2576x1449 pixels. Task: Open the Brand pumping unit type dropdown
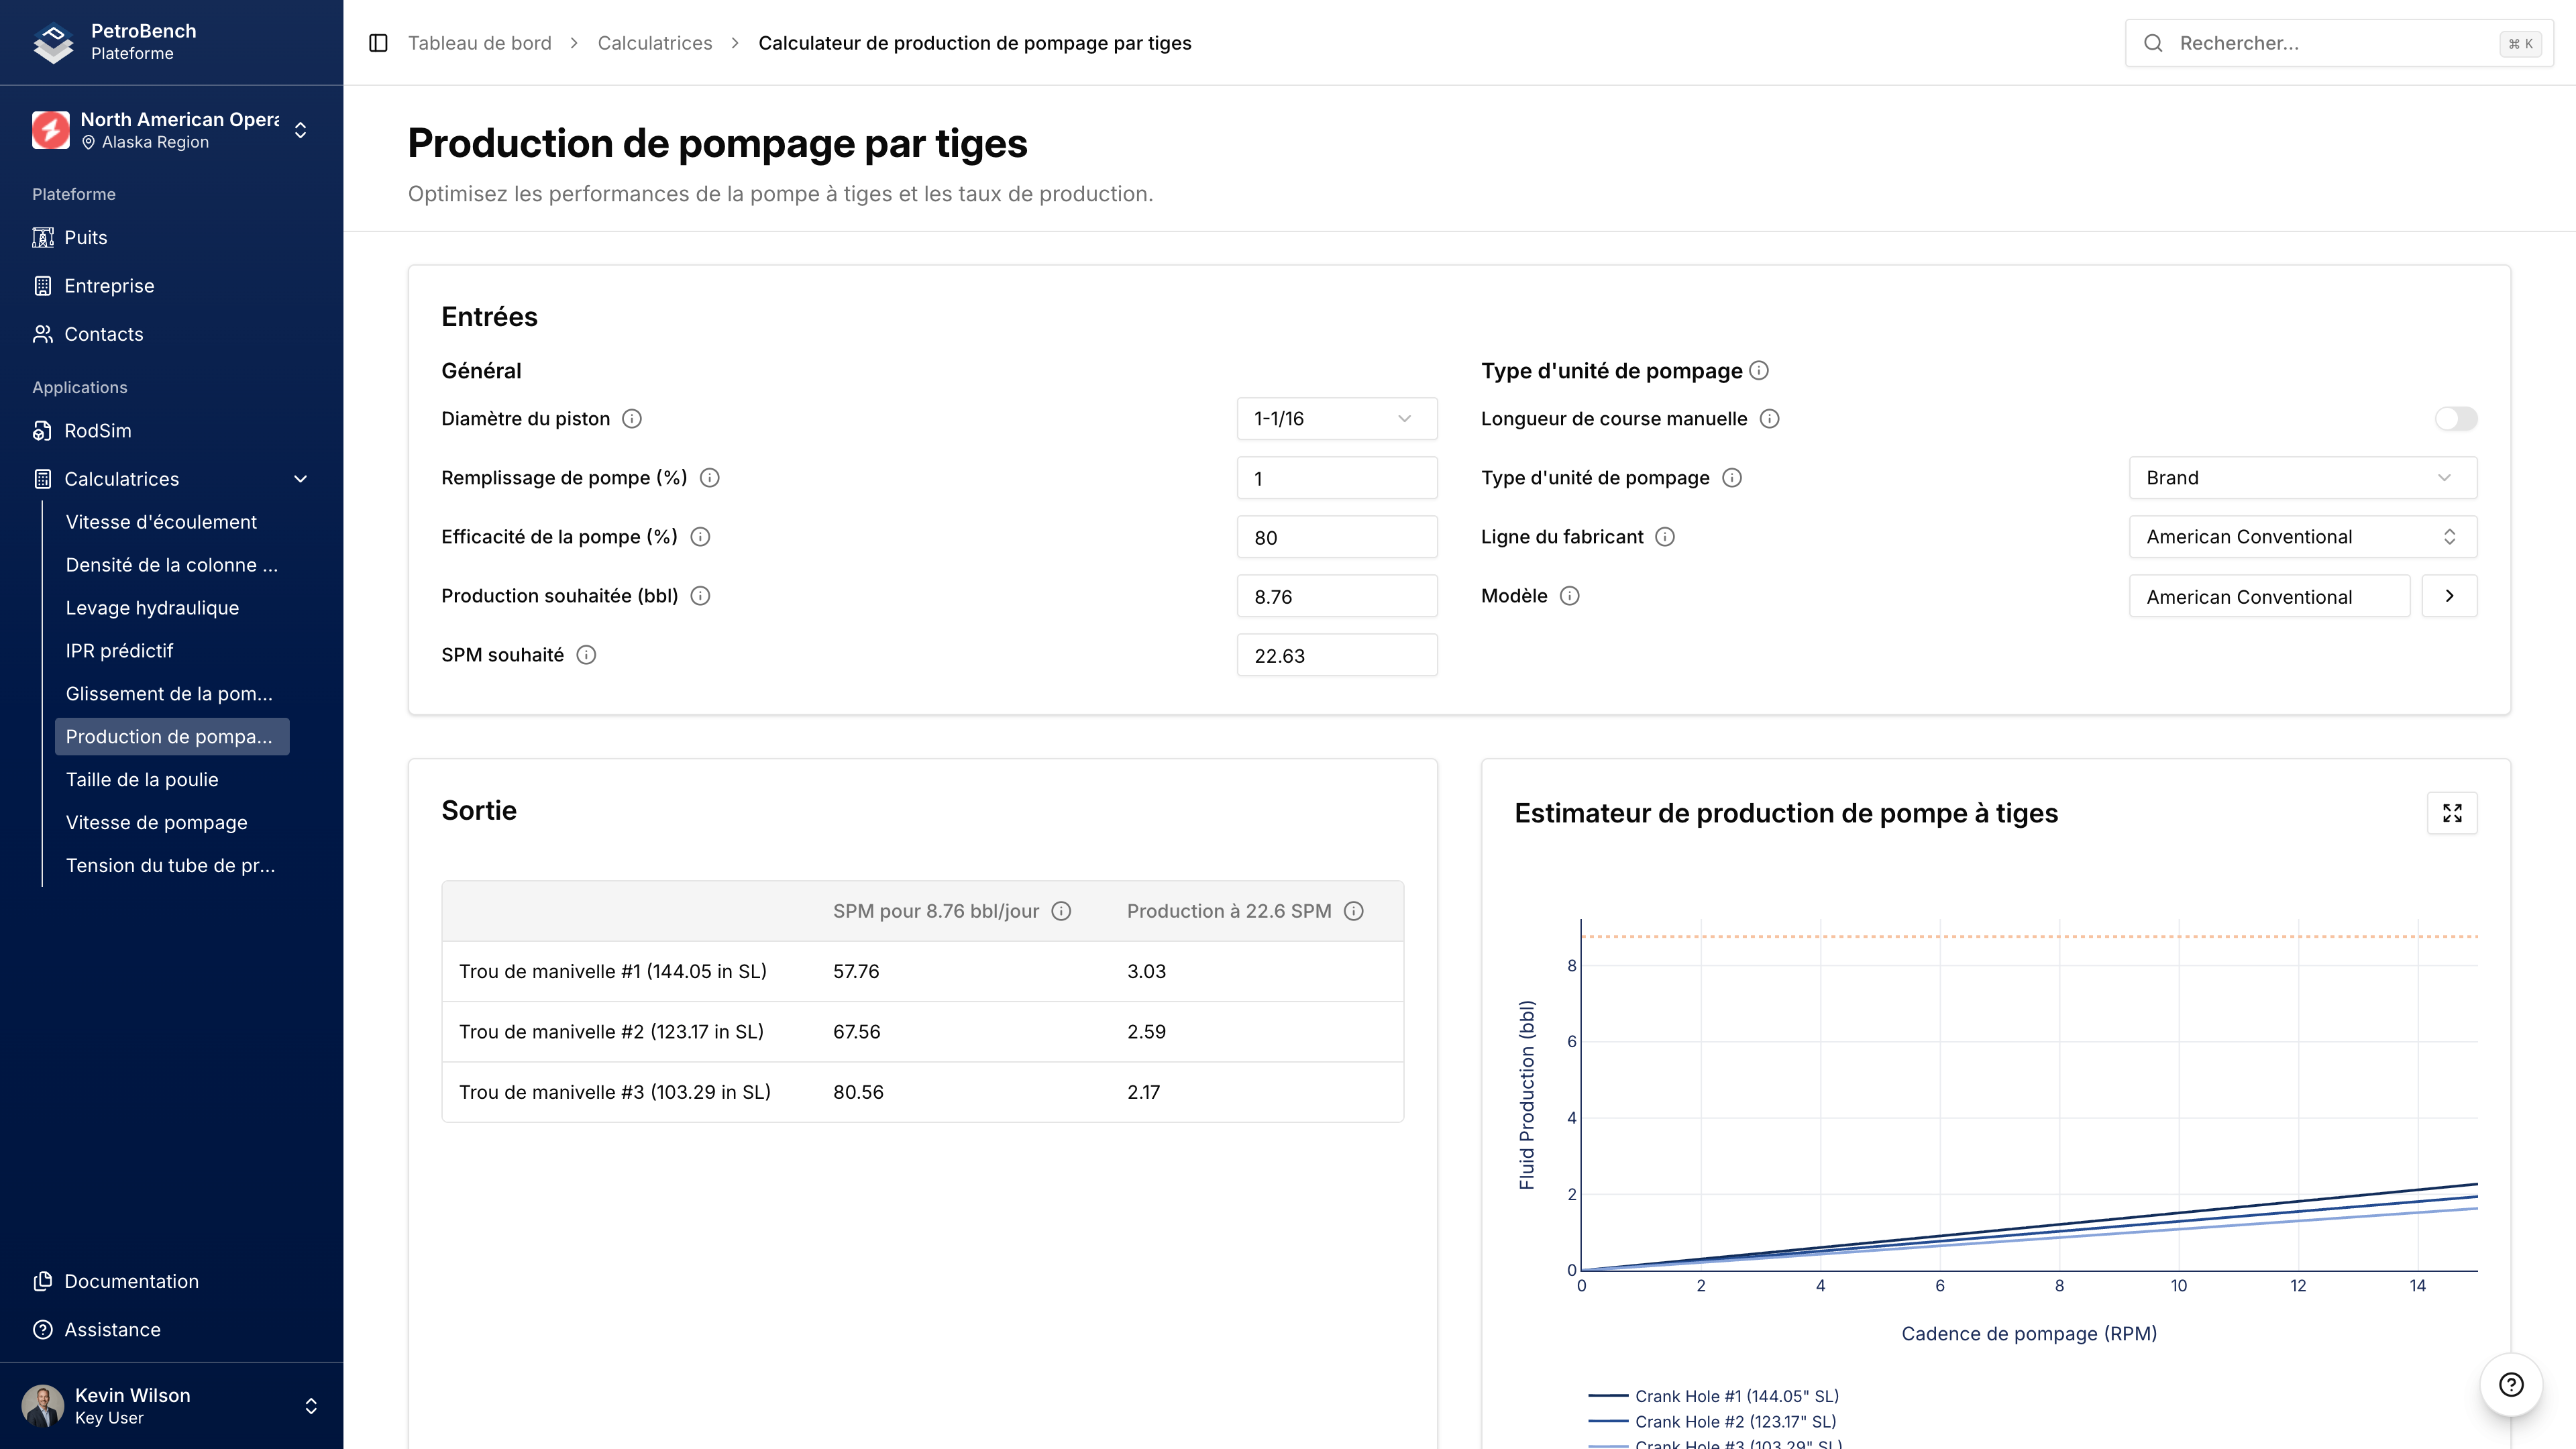tap(2302, 477)
